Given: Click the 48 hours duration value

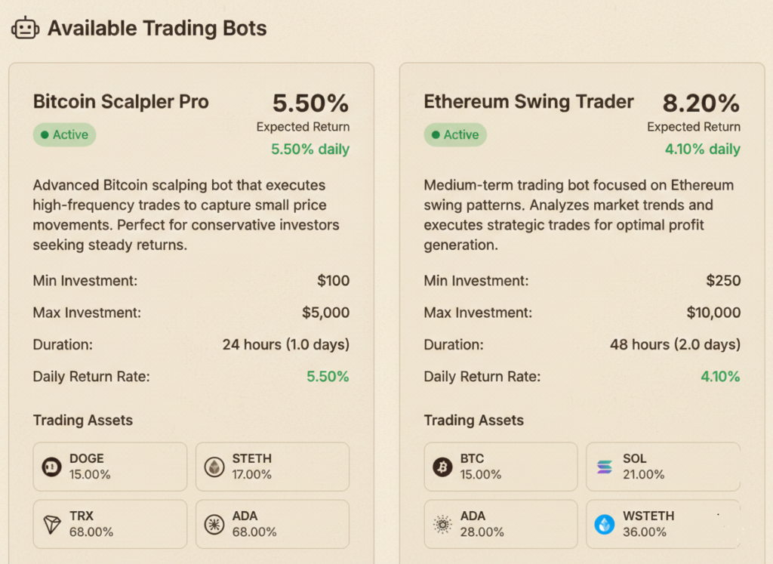Looking at the screenshot, I should point(675,344).
